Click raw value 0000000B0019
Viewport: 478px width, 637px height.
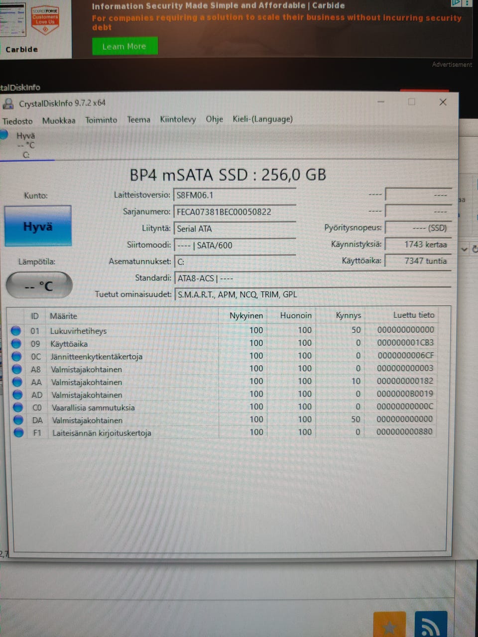click(405, 393)
